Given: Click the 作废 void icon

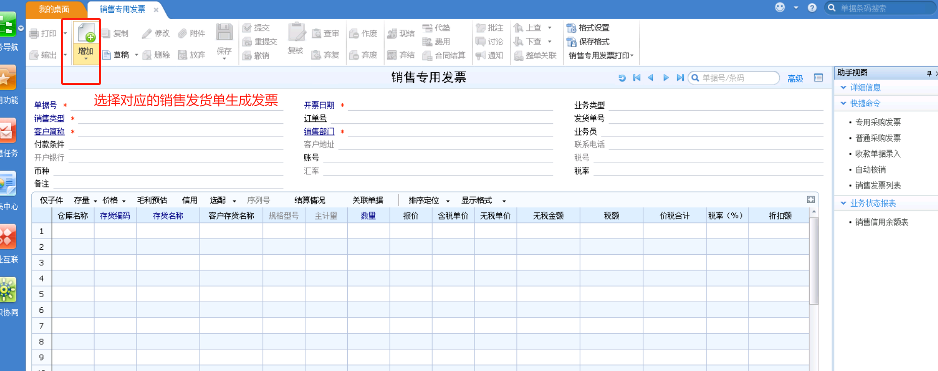Looking at the screenshot, I should pos(354,34).
